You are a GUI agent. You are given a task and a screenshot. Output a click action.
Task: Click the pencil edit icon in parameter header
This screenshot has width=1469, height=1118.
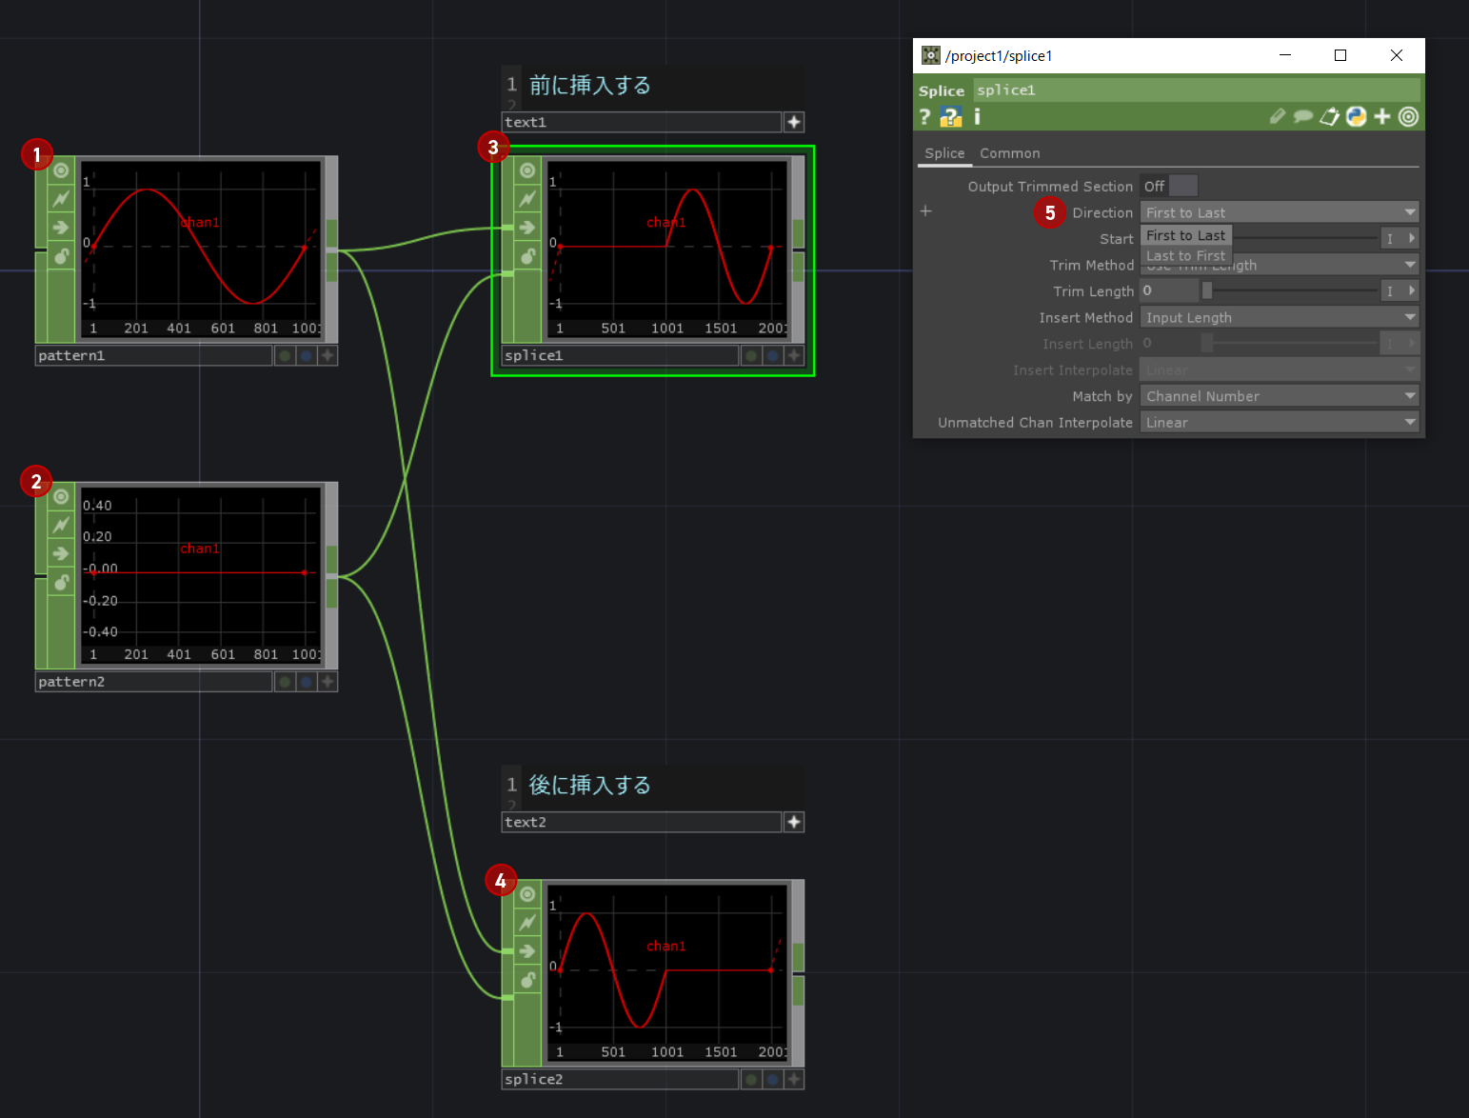tap(1278, 116)
